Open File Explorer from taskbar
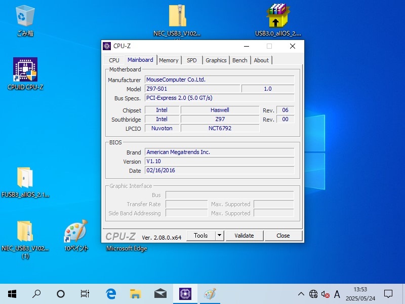This screenshot has width=405, height=304. coord(135,294)
